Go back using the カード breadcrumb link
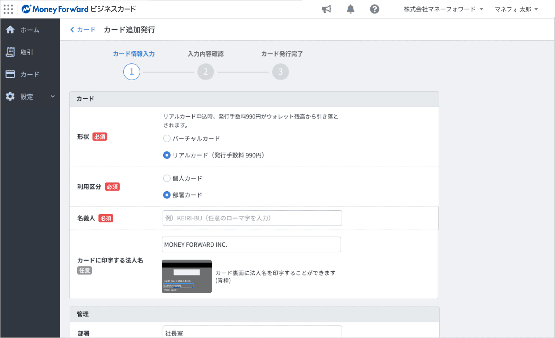Viewport: 555px width, 338px height. coord(83,29)
